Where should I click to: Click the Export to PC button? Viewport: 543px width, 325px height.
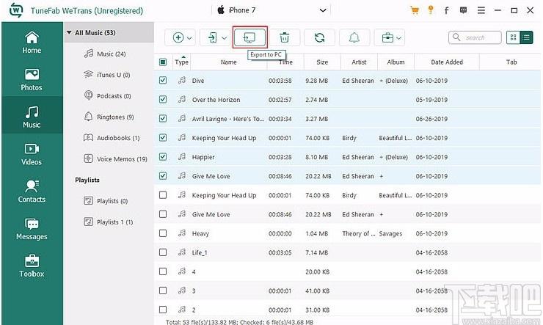(x=249, y=37)
